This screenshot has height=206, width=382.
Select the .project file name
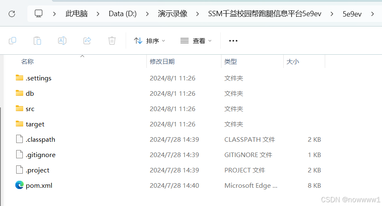click(x=37, y=170)
